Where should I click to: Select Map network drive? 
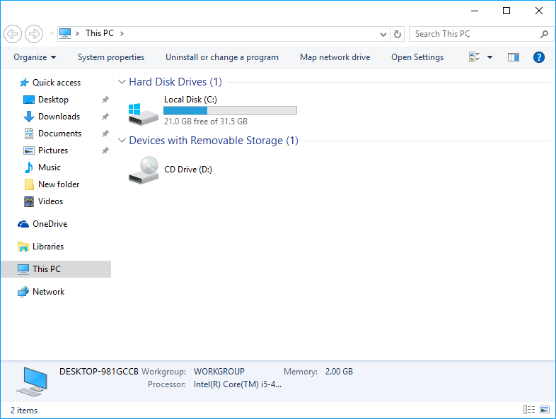335,57
